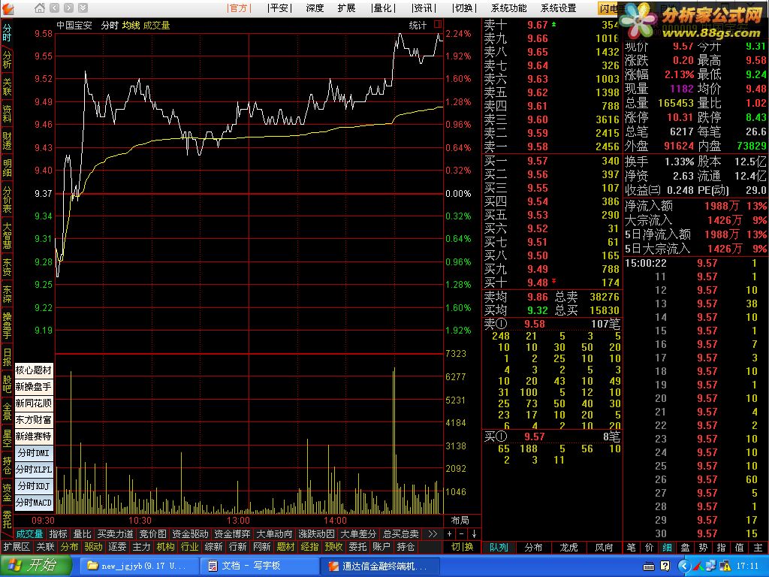Click the 切|换 button at the bottom
This screenshot has height=577, width=769.
coord(463,547)
